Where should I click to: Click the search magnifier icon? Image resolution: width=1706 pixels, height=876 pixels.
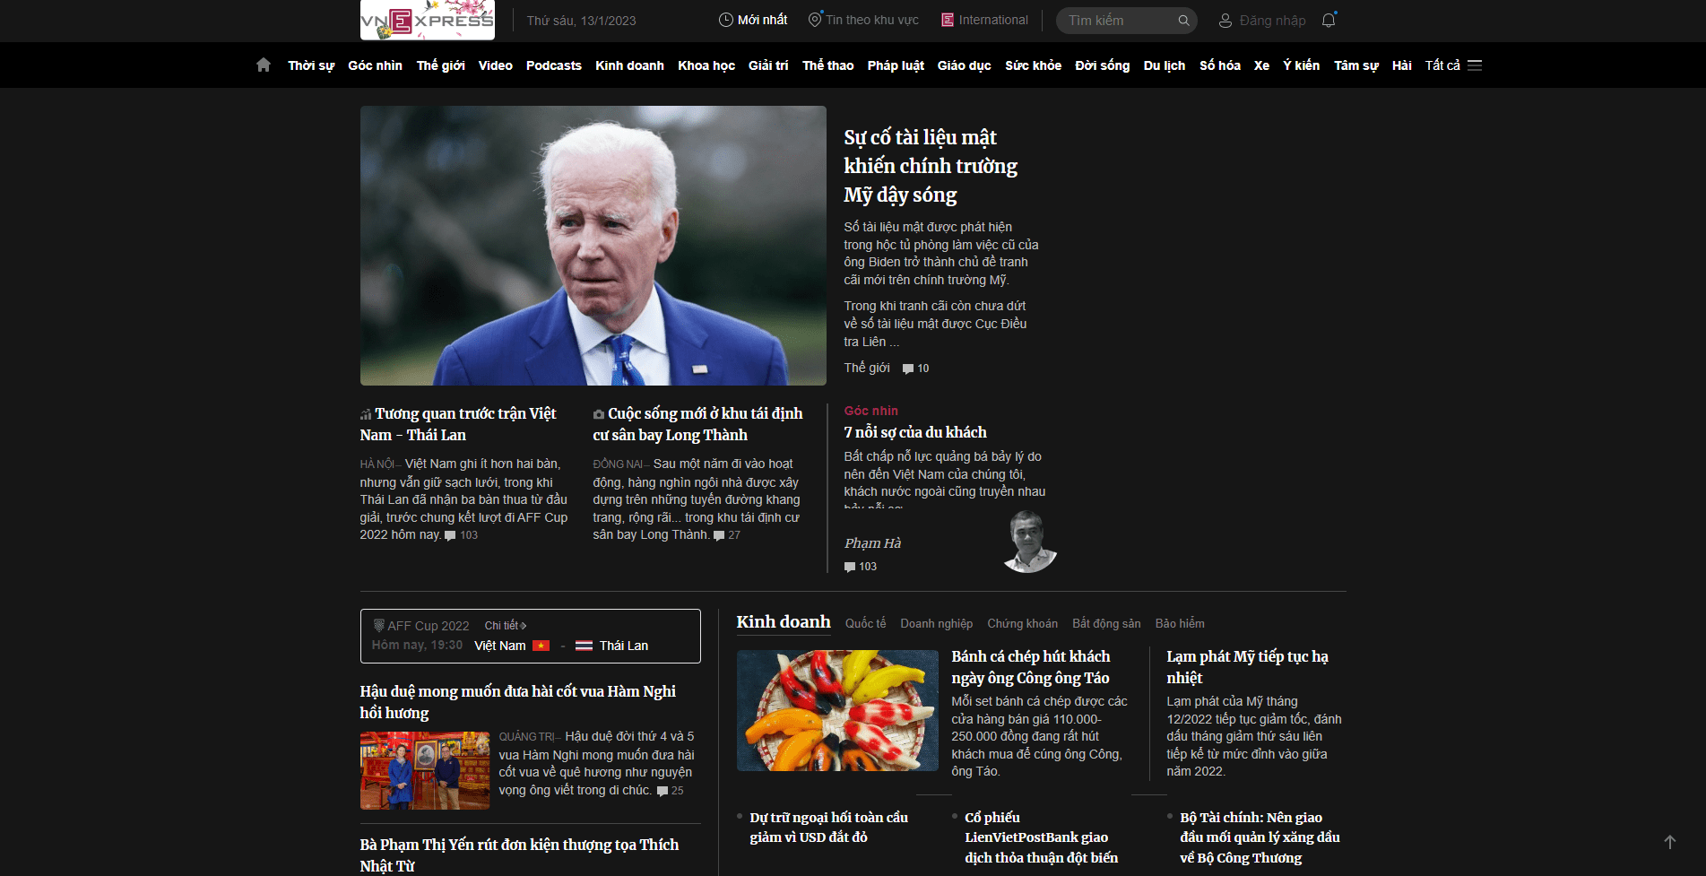coord(1183,21)
